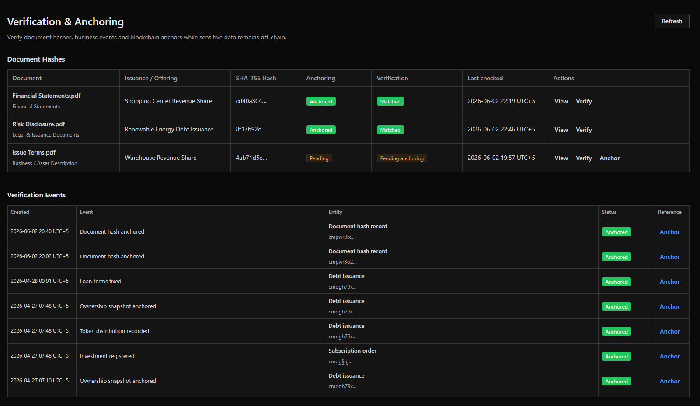The height and width of the screenshot is (406, 700).
Task: Click the Risk Disclosure.pdf file name
Action: 38,124
